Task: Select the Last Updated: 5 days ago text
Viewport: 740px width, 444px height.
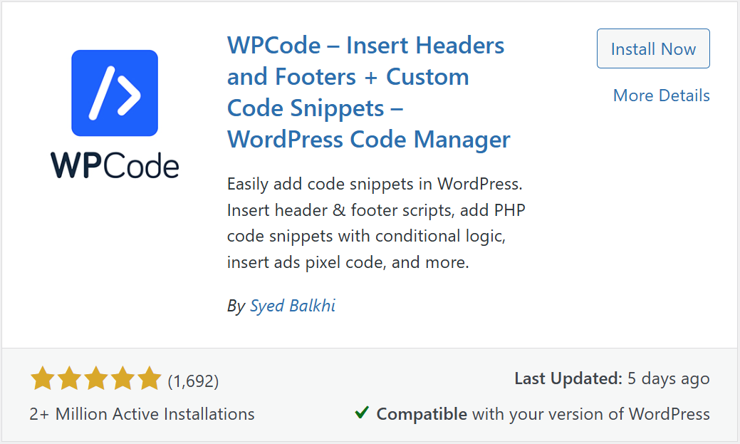Action: (612, 379)
